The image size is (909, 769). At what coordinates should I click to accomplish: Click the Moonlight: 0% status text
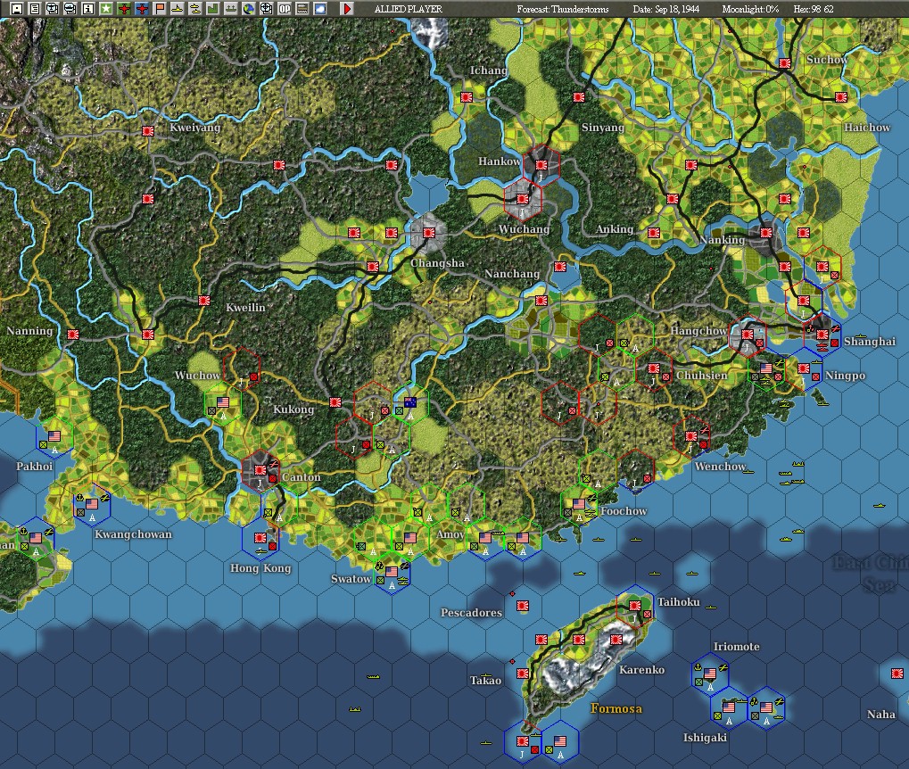(750, 9)
